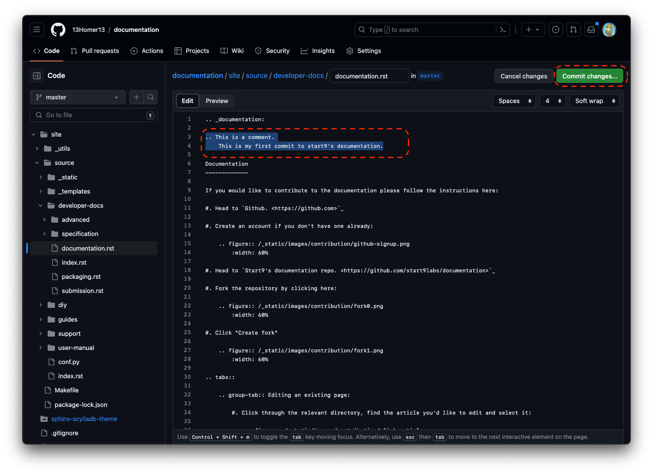The image size is (653, 474).
Task: Add a new file with plus button
Action: click(136, 97)
